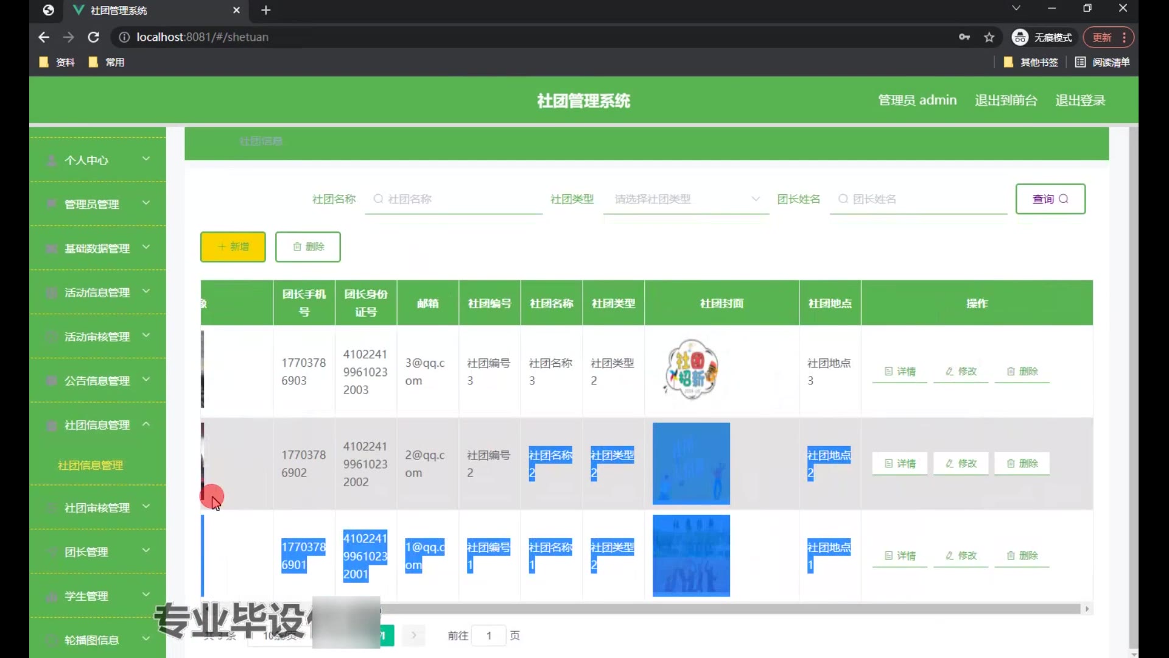Collapse the 社团信息管理 sidebar section
1169x658 pixels.
(x=97, y=425)
